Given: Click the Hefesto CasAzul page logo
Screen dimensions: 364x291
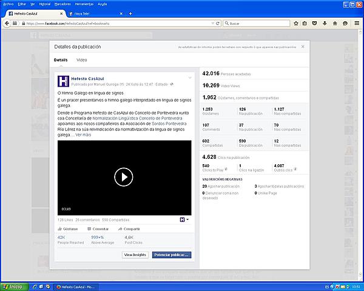Looking at the screenshot, I should [x=63, y=81].
